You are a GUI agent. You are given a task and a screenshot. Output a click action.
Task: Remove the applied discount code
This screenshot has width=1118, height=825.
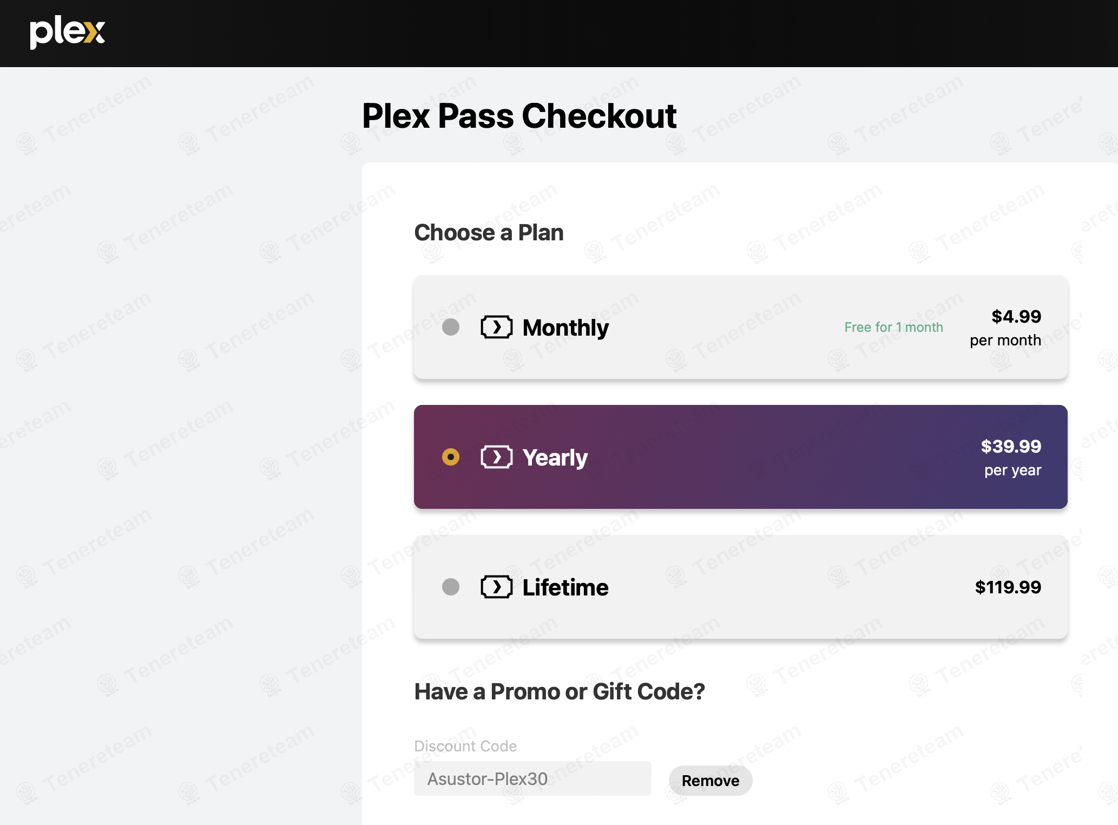pyautogui.click(x=710, y=781)
